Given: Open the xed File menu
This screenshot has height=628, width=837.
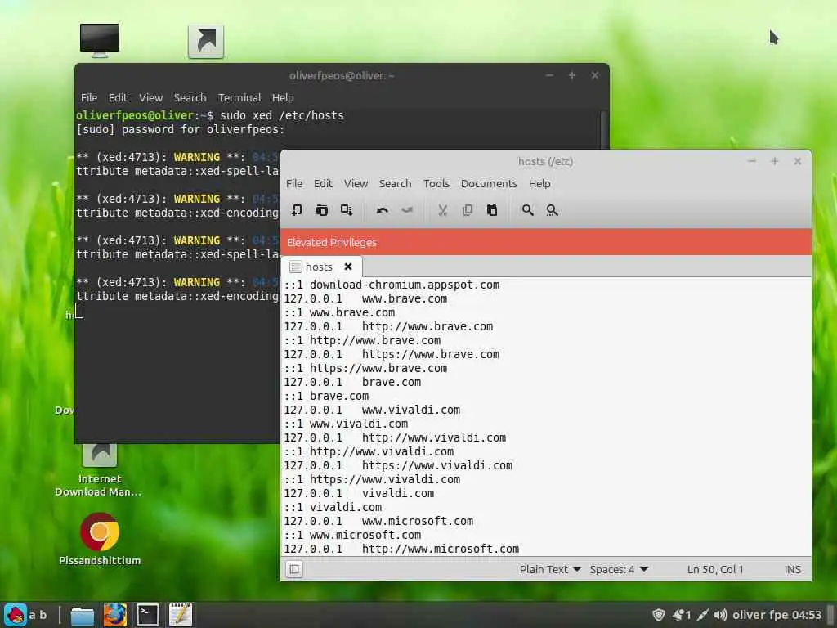Looking at the screenshot, I should pos(294,183).
